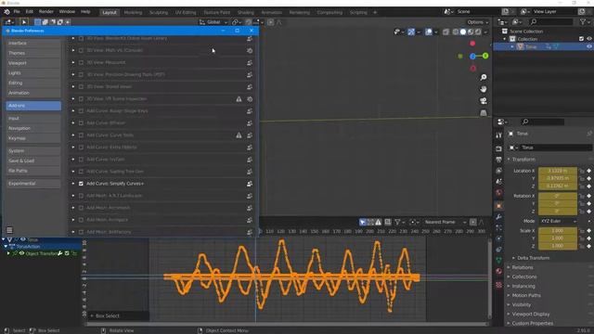594x334 pixels.
Task: Open Object properties tab orange square icon
Action: [x=498, y=206]
